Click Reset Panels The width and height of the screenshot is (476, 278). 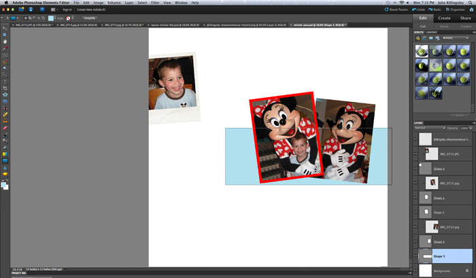pyautogui.click(x=396, y=10)
